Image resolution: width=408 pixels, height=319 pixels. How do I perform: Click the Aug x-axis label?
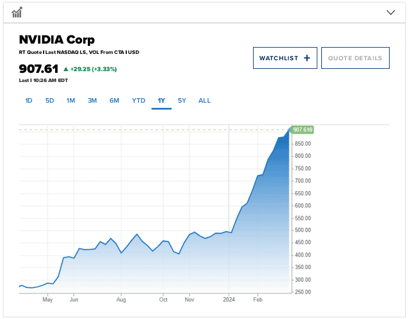click(121, 299)
